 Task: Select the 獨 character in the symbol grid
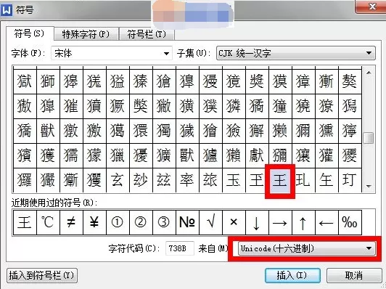[164, 131]
